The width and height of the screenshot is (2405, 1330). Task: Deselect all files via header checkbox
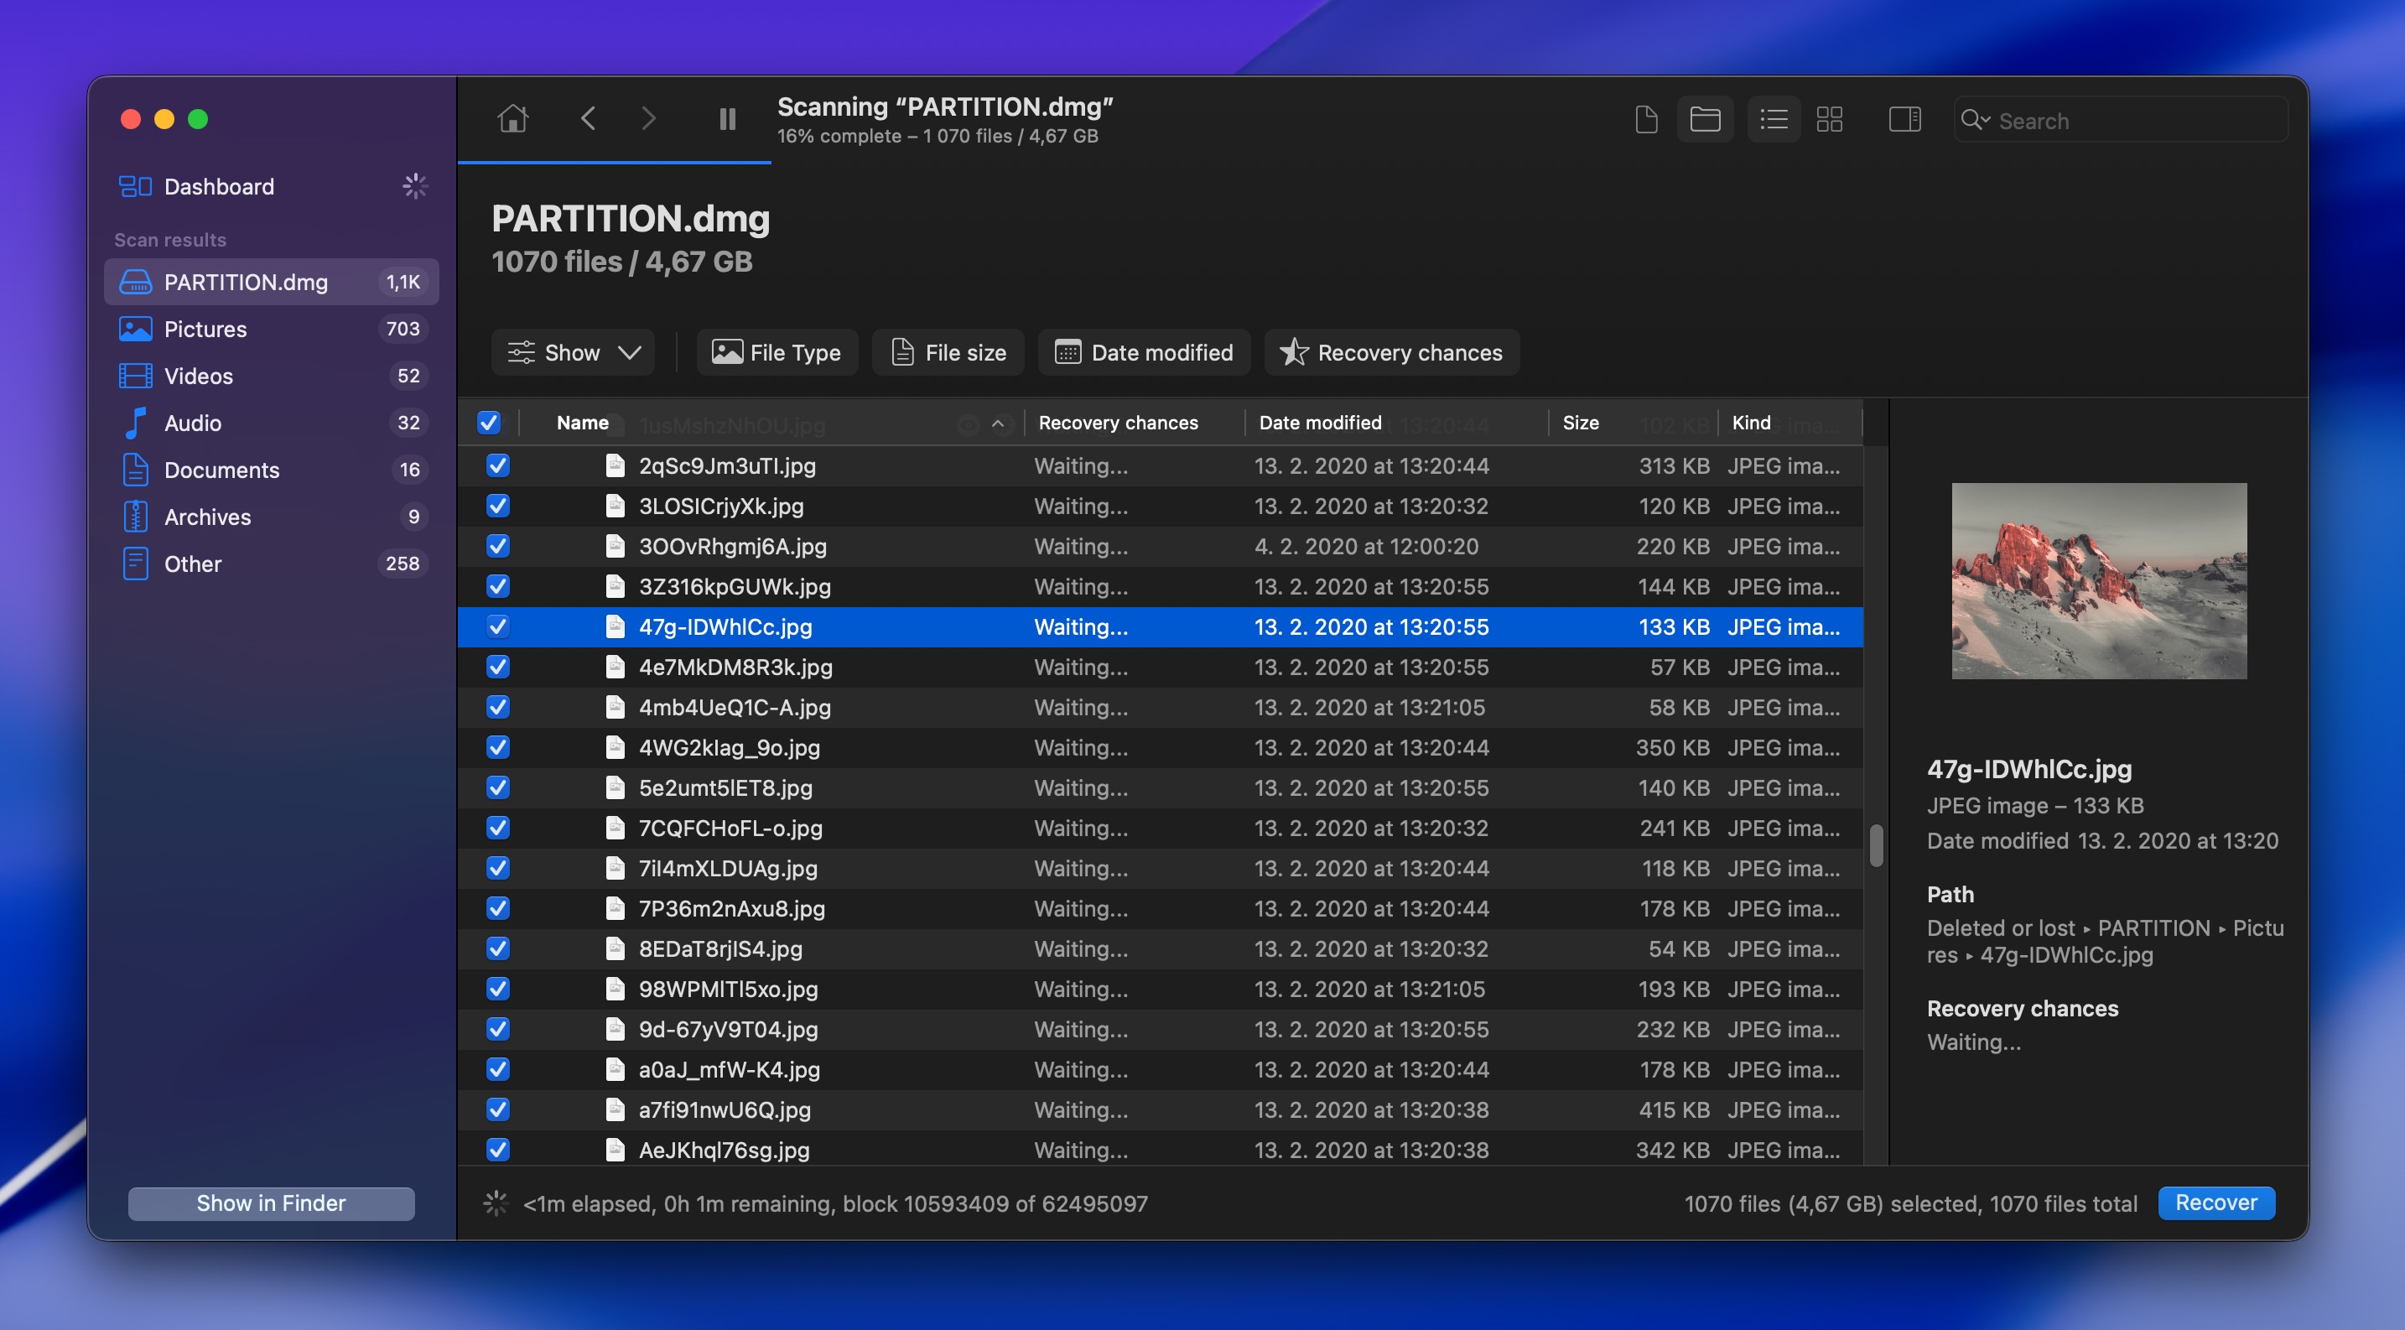tap(489, 423)
